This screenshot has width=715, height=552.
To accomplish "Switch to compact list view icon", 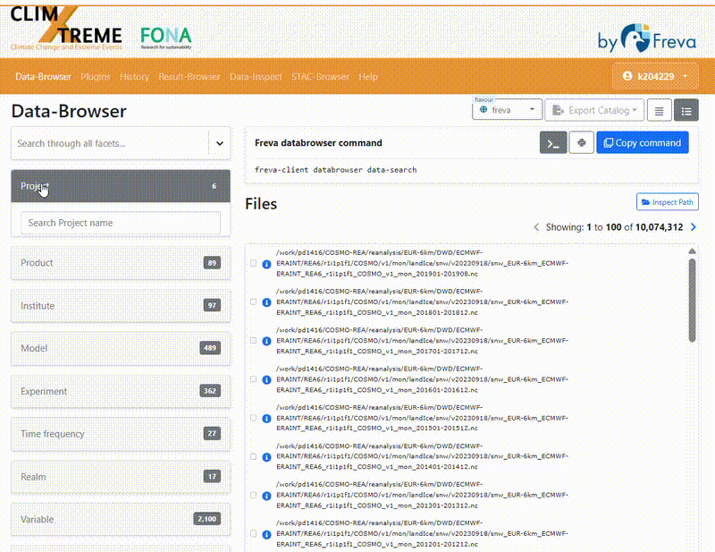I will point(659,111).
